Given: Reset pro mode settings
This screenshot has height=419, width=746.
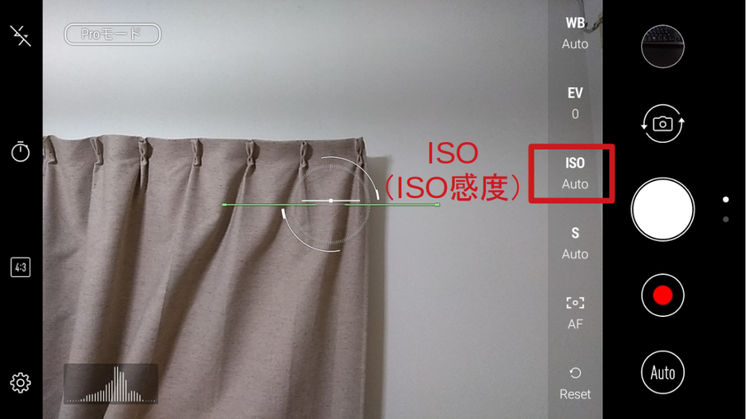Looking at the screenshot, I should point(575,383).
